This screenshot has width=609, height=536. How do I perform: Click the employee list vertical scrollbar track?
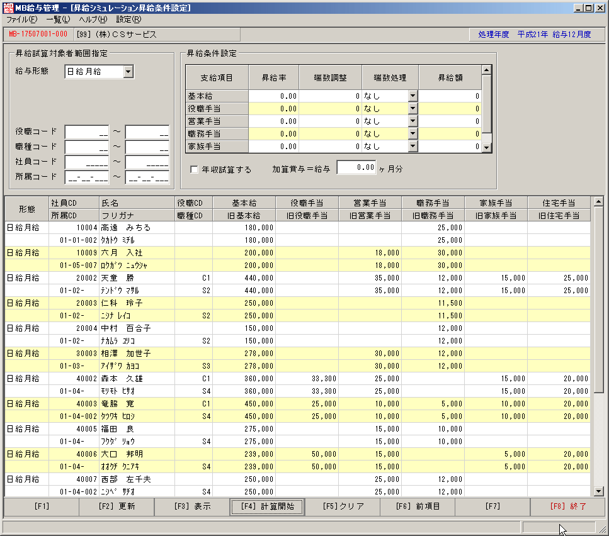tap(598, 347)
